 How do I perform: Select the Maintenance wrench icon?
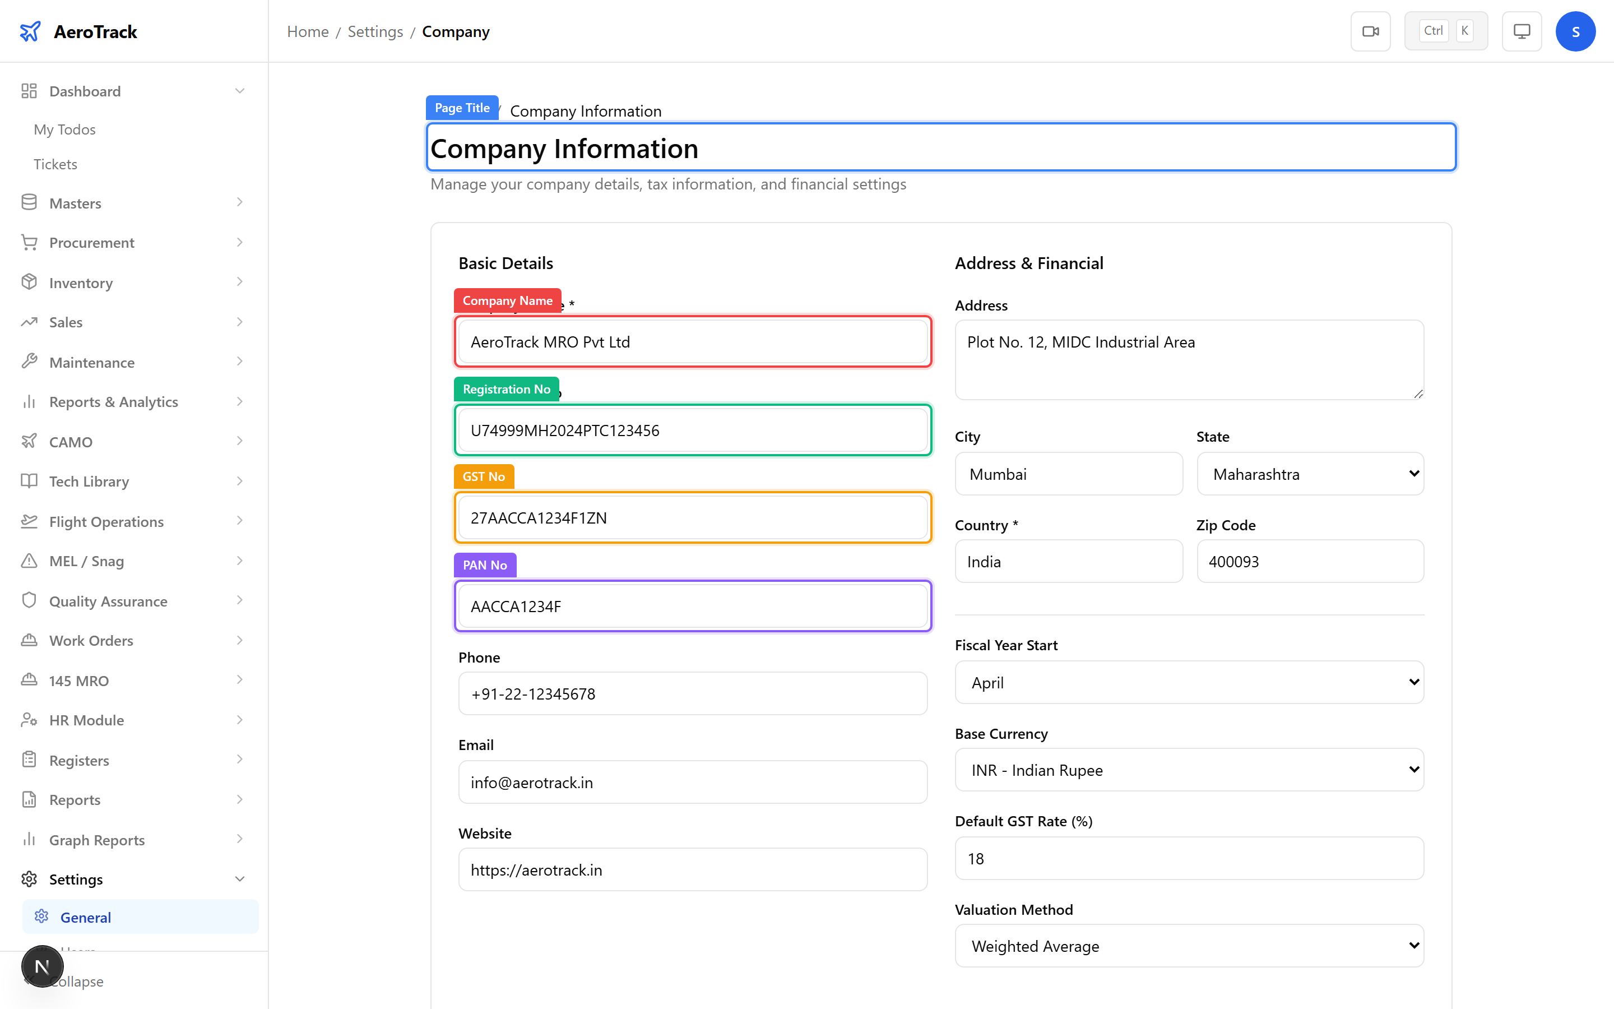(x=29, y=361)
